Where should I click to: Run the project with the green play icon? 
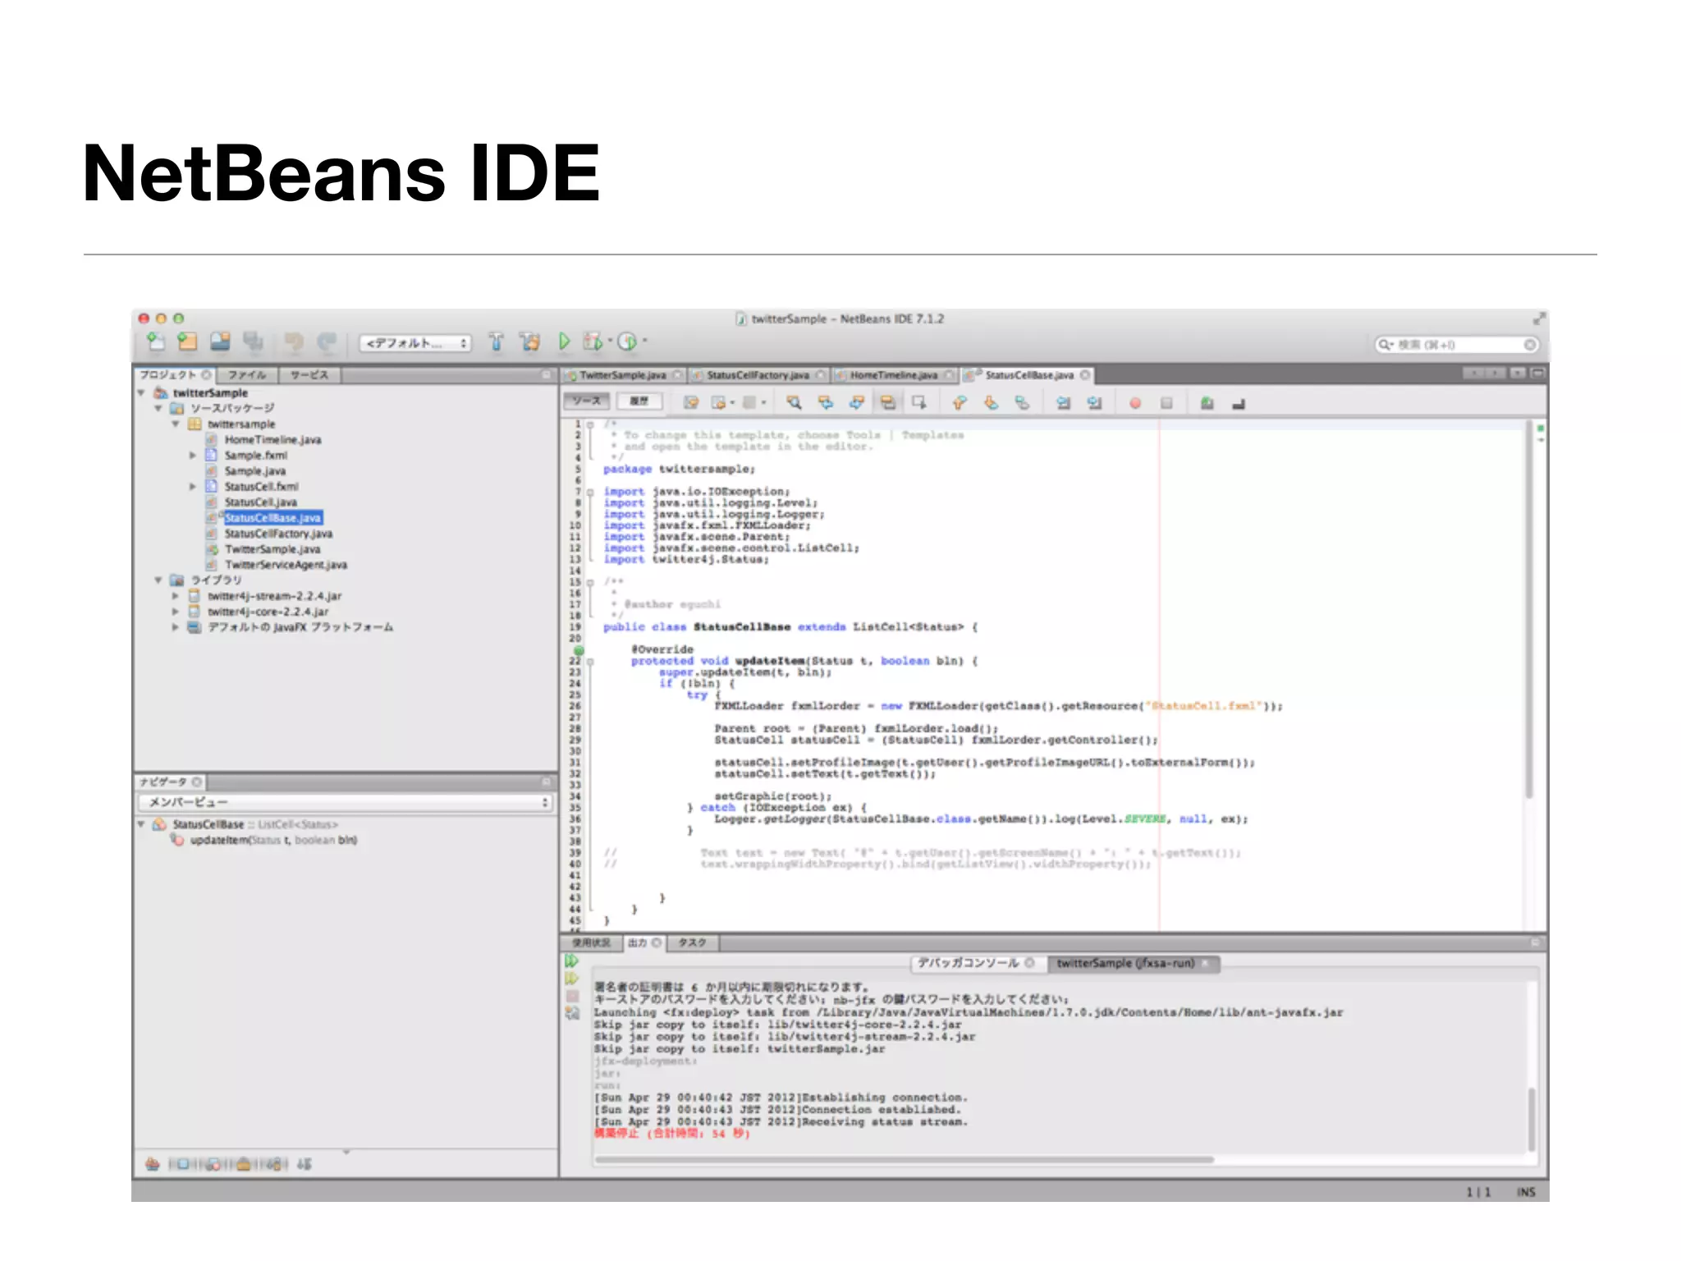coord(564,342)
